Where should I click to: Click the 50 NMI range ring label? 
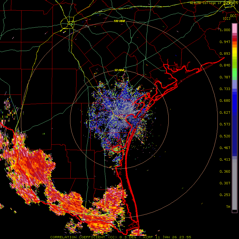pos(119,70)
